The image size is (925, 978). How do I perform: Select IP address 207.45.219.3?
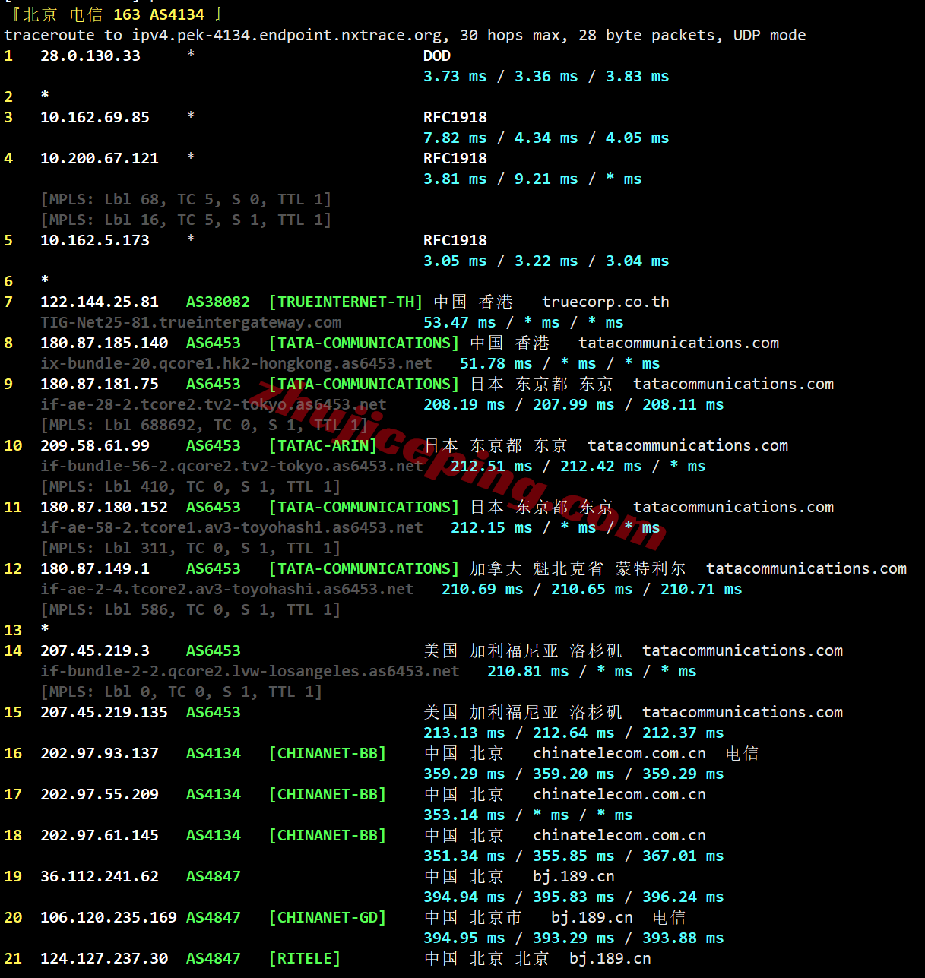point(95,650)
